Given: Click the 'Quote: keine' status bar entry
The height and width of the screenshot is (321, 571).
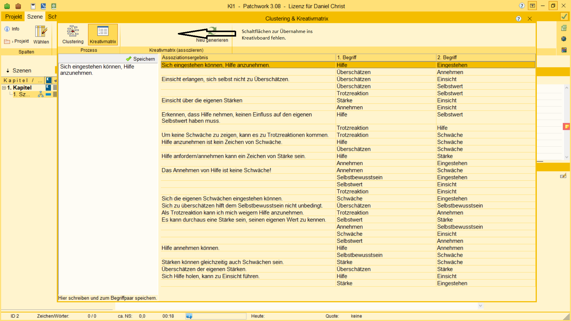Looking at the screenshot, I should (343, 316).
